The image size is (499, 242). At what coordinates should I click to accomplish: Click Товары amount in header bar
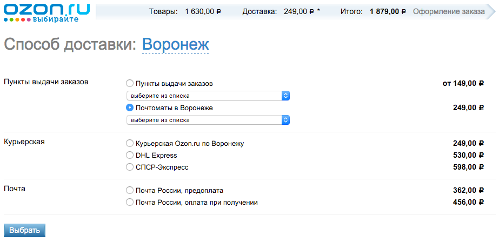(x=185, y=12)
